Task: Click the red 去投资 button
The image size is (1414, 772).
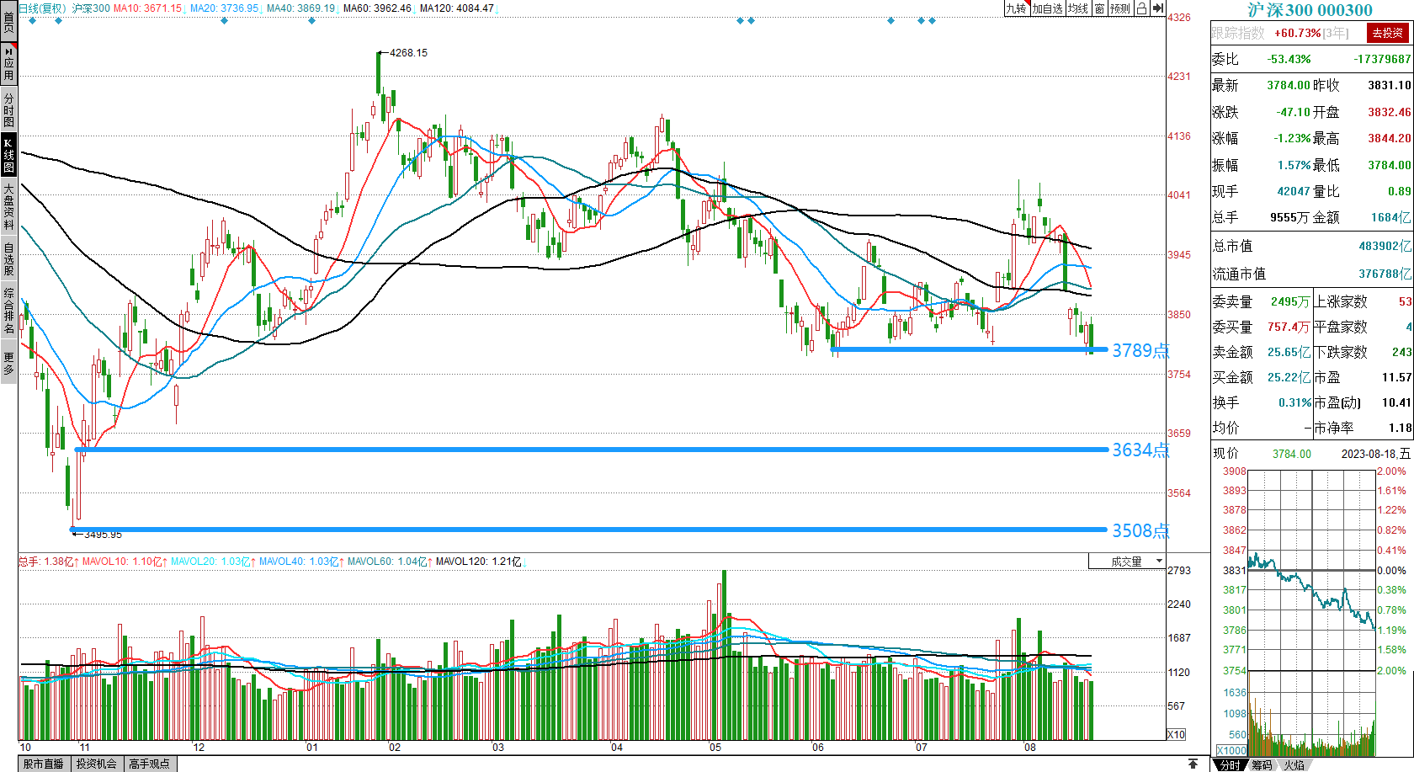Action: [1387, 33]
